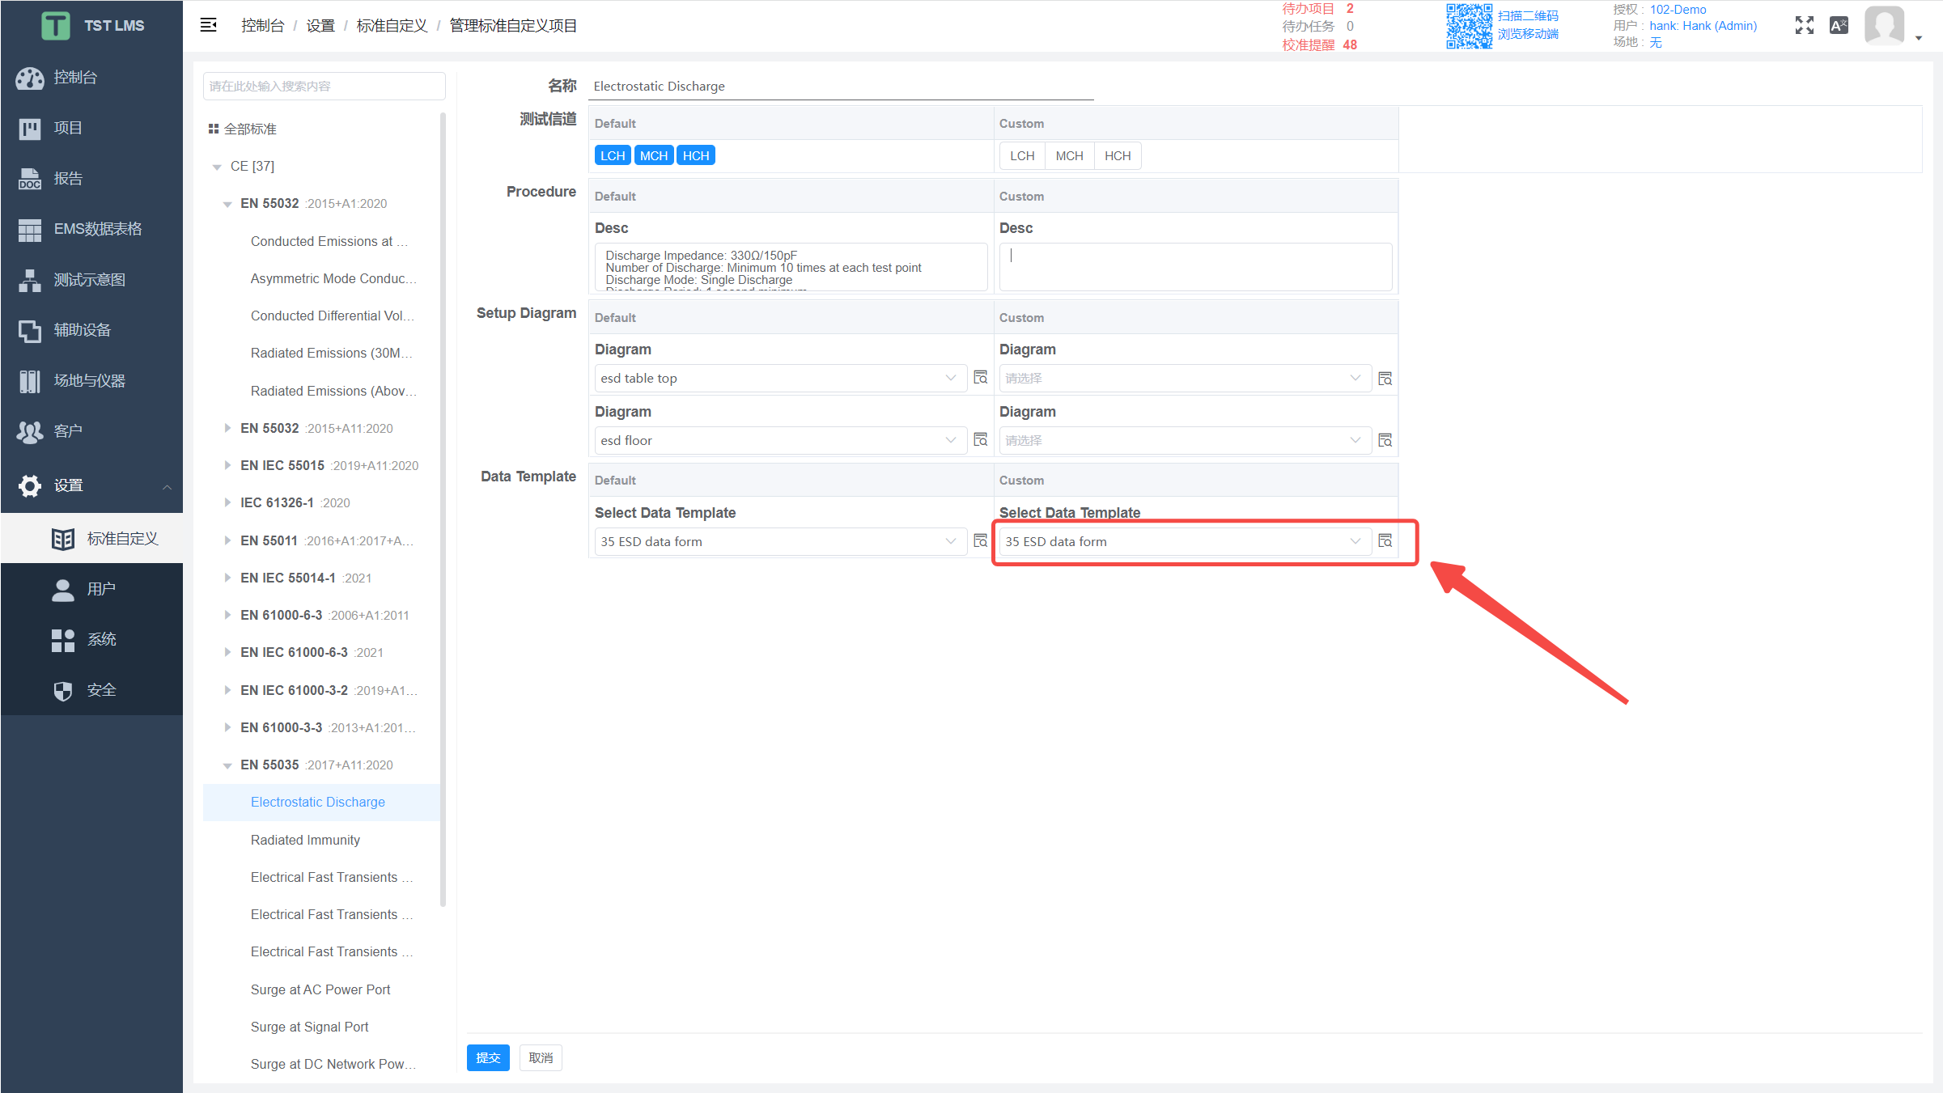The width and height of the screenshot is (1943, 1093).
Task: Toggle custom LCH channel button
Action: coord(1022,155)
